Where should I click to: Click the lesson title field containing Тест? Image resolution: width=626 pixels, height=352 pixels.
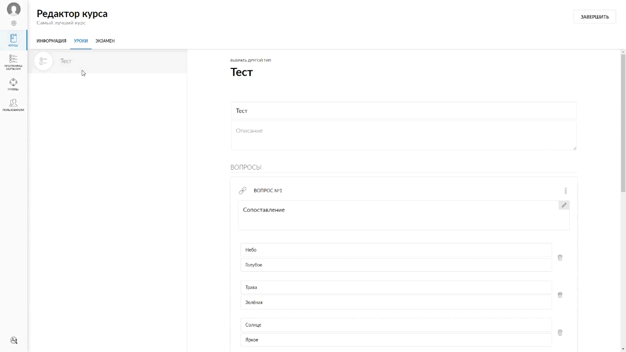[403, 110]
